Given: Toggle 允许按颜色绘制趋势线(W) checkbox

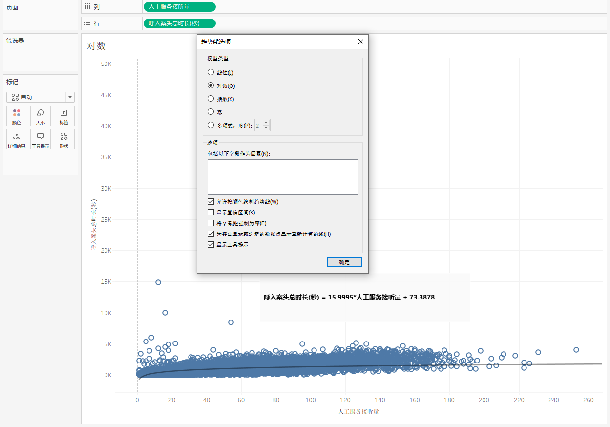Looking at the screenshot, I should point(210,201).
